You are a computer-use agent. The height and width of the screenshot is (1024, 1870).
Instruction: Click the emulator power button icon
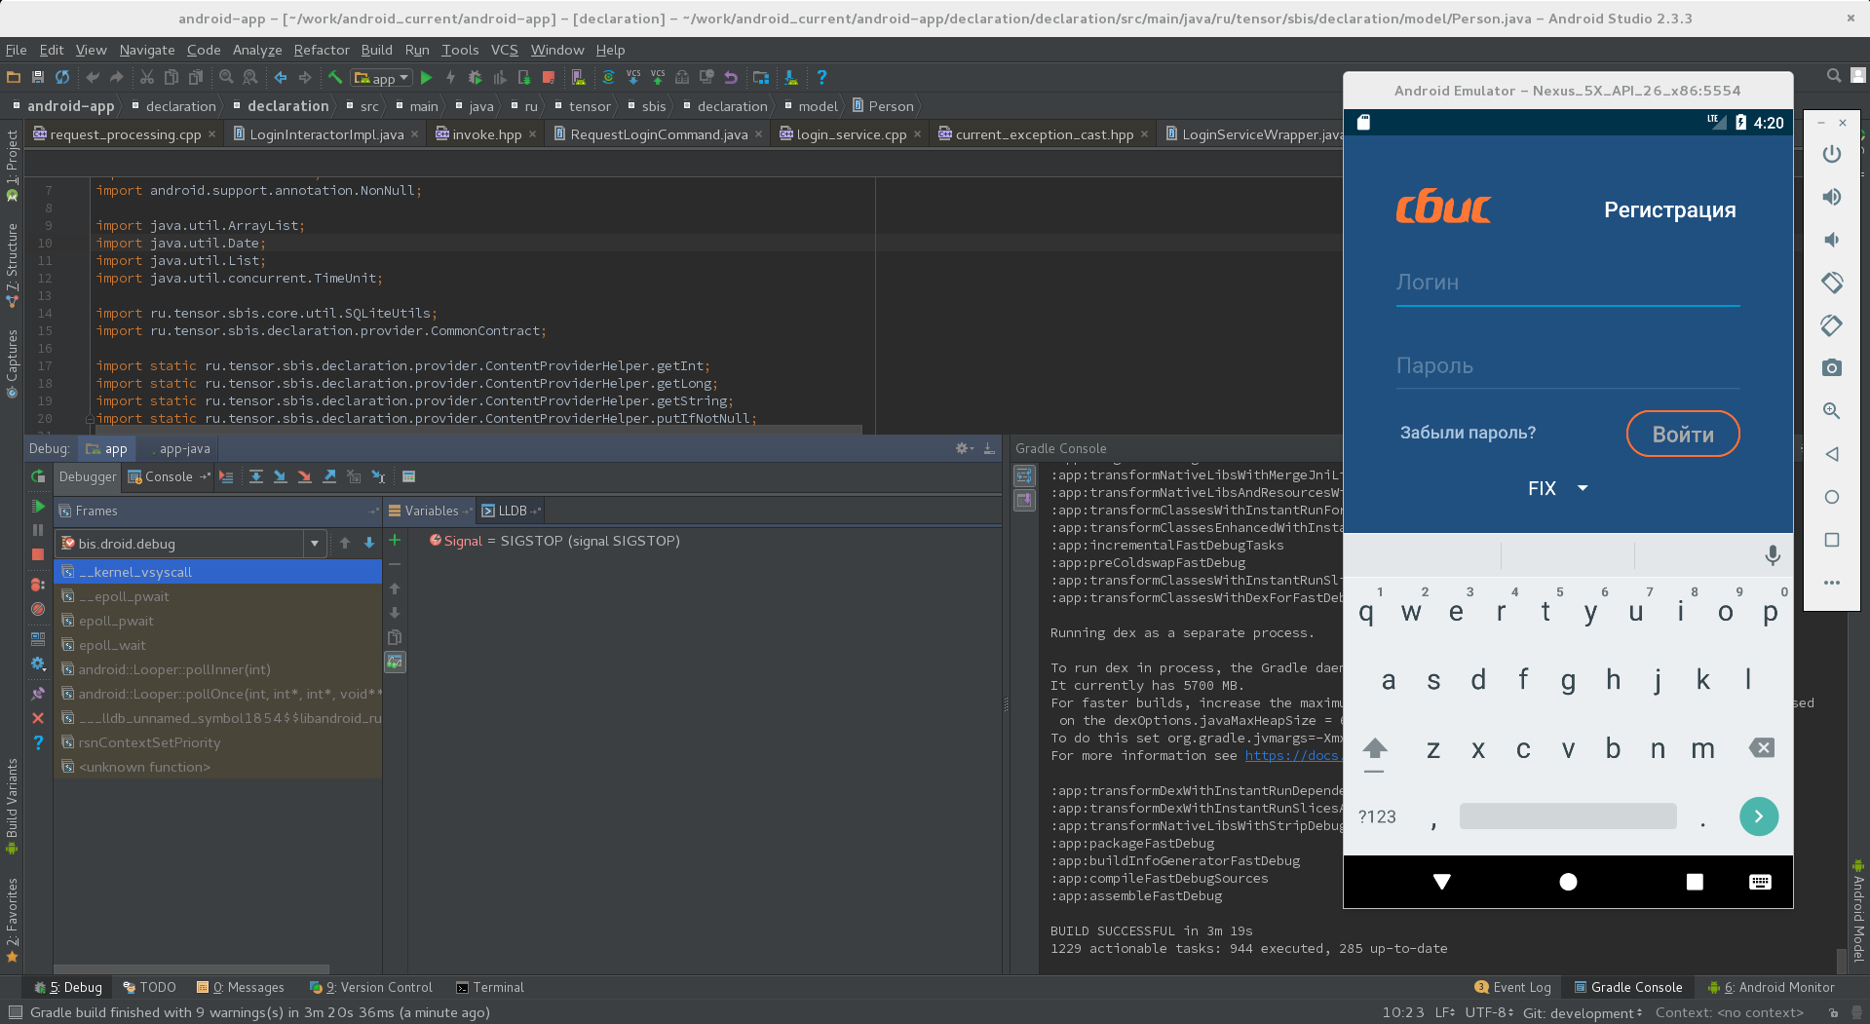(x=1832, y=154)
